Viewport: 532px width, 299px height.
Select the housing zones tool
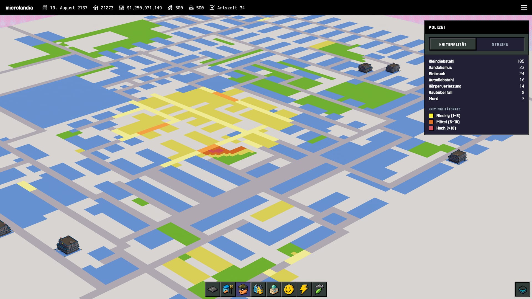point(259,290)
